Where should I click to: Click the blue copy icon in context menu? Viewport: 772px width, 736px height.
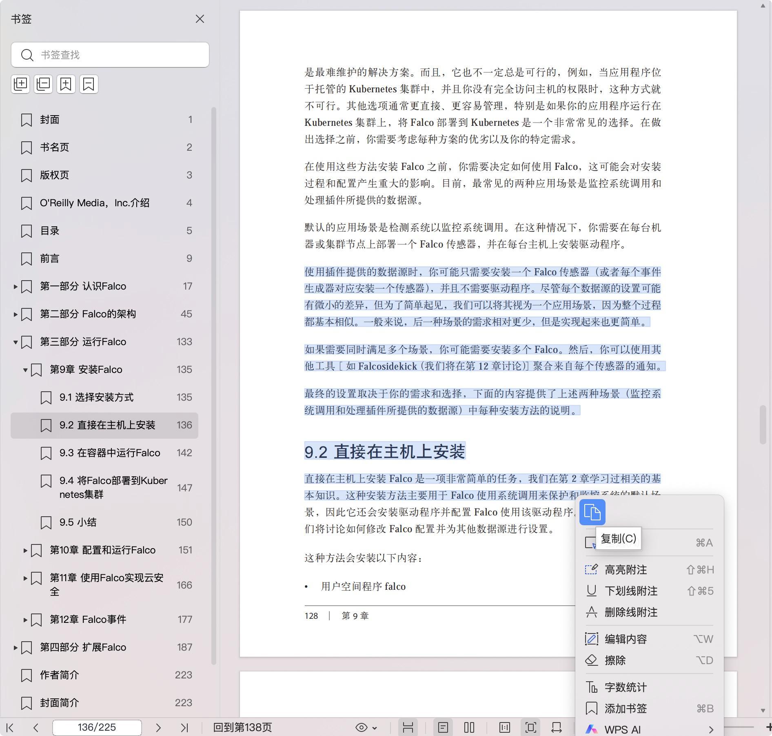(592, 512)
